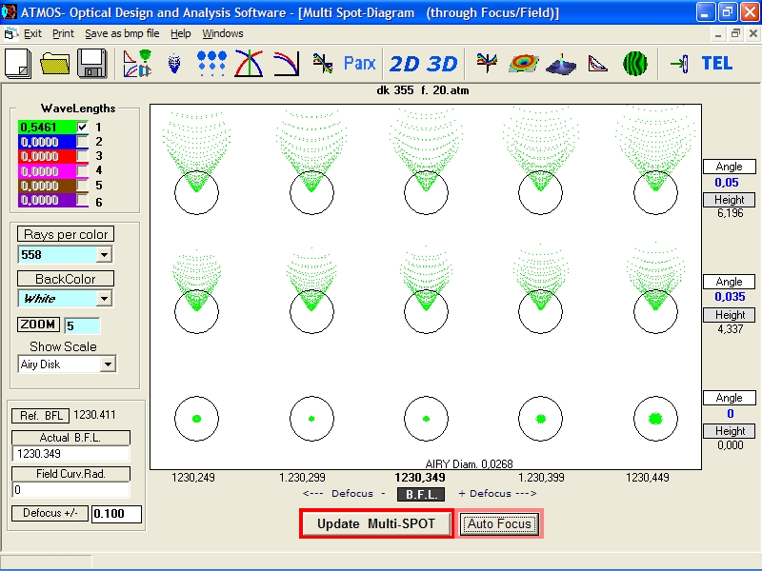Click the floppy disk save icon
This screenshot has height=571, width=762.
92,64
